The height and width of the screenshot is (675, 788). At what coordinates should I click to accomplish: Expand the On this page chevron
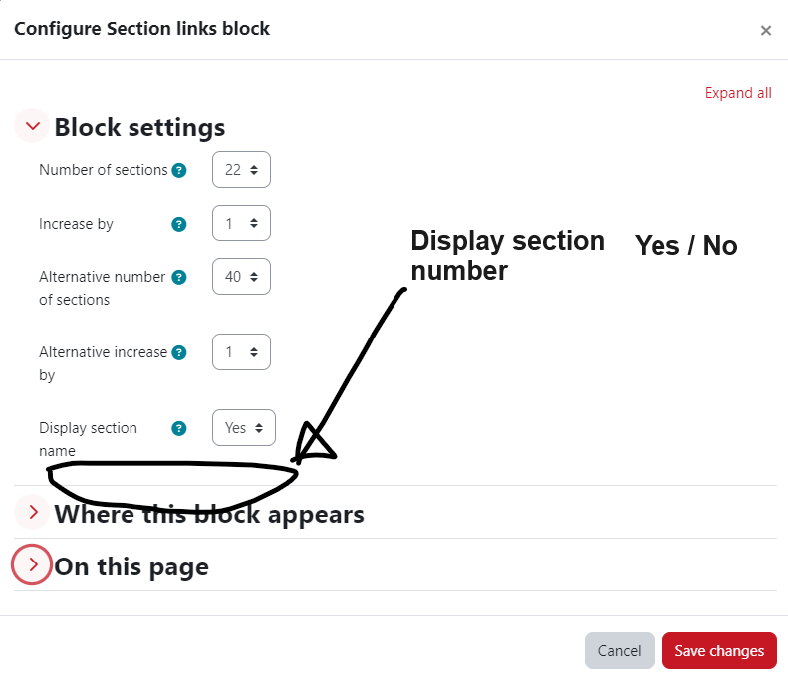(32, 564)
